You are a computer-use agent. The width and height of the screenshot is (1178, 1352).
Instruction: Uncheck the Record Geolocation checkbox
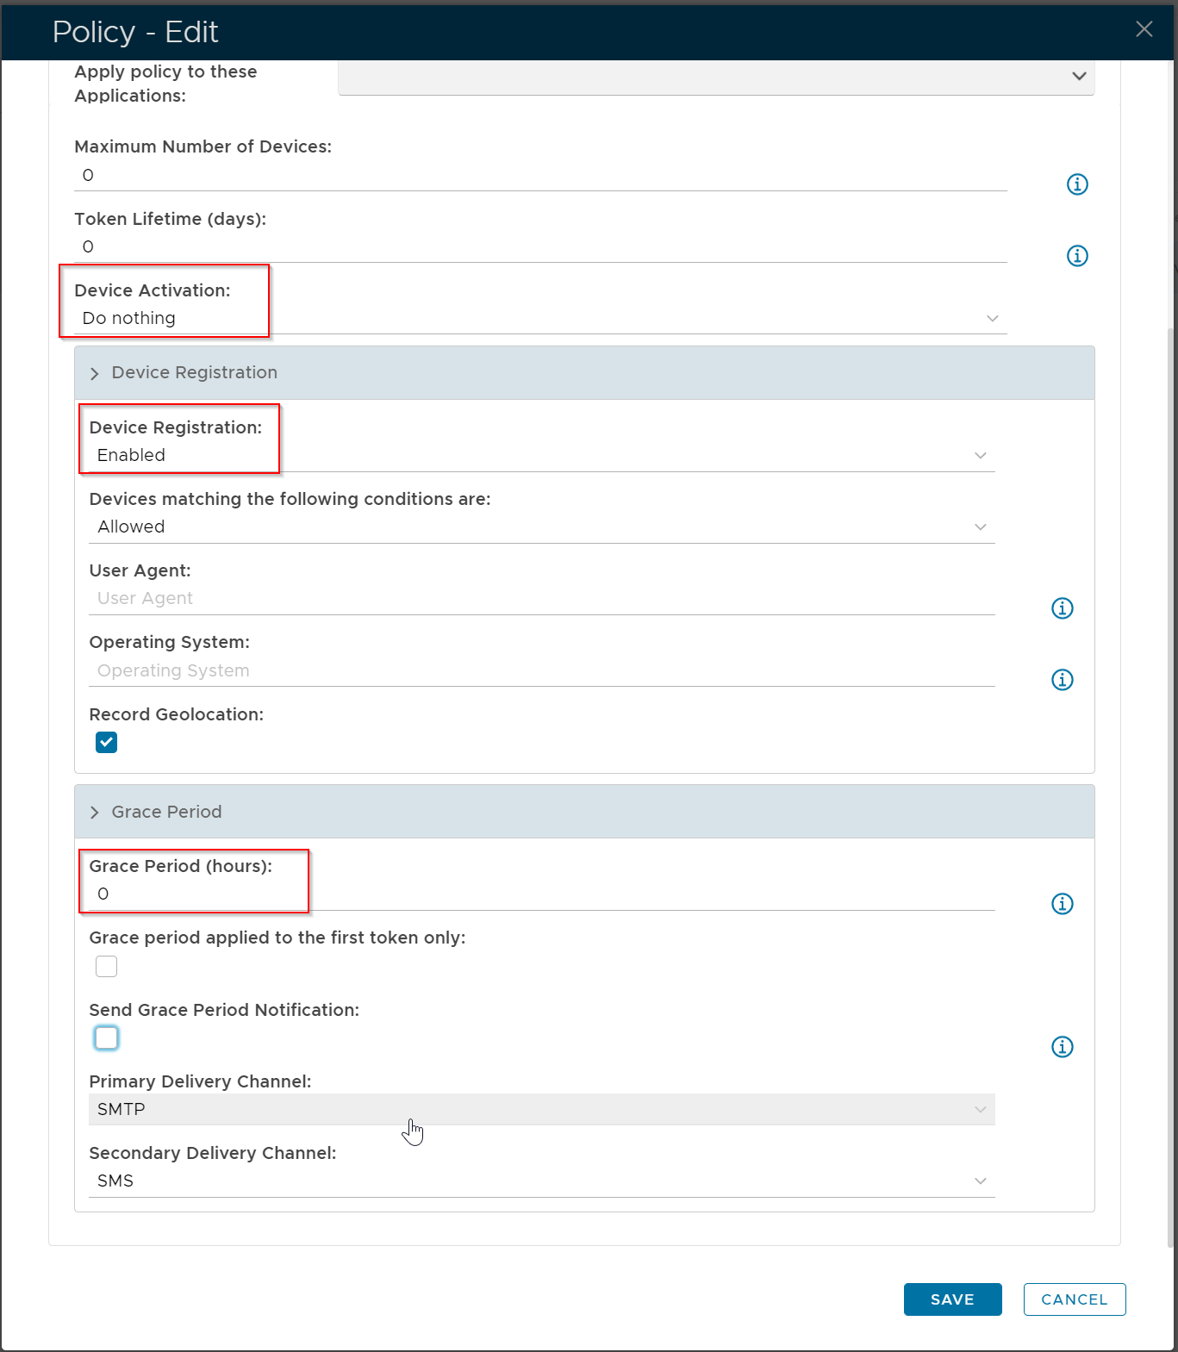(107, 742)
